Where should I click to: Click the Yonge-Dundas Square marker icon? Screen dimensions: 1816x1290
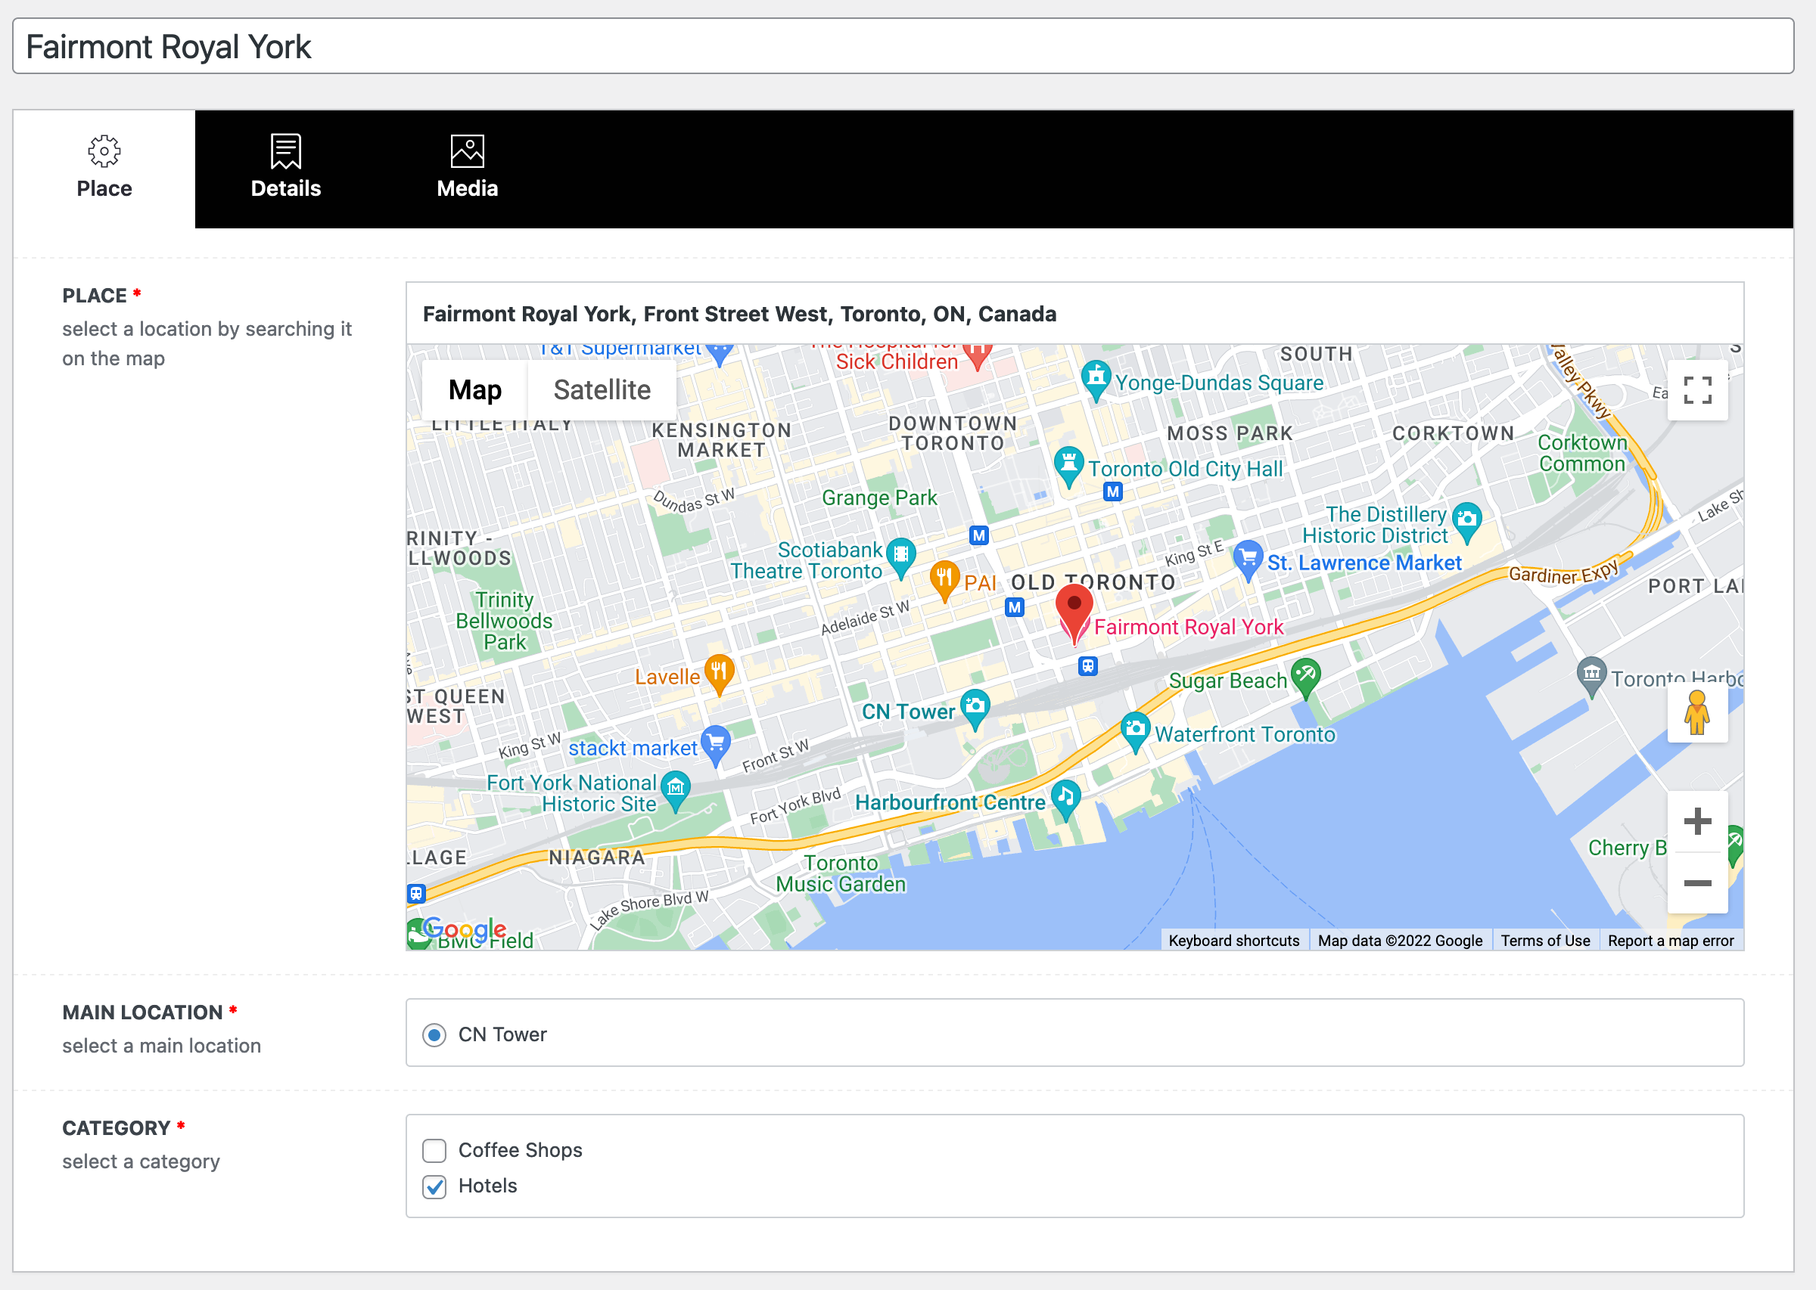point(1095,380)
